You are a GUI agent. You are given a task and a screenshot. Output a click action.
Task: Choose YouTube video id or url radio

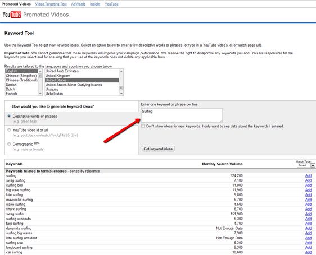(9, 130)
